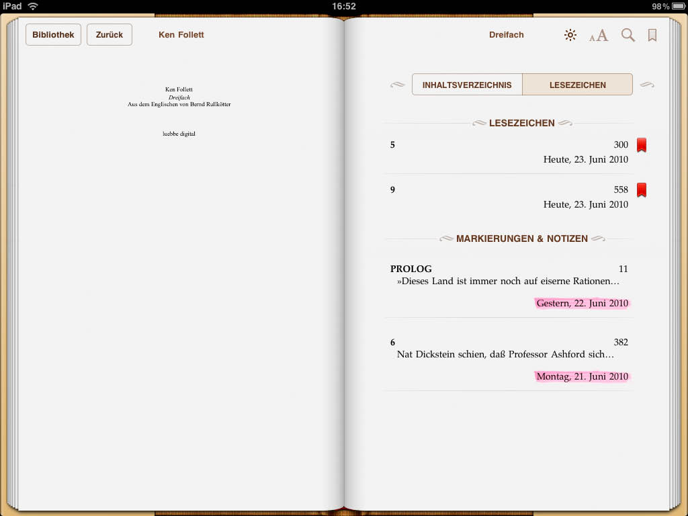Open the PROLOG highlighted note
The width and height of the screenshot is (688, 516).
tap(509, 285)
